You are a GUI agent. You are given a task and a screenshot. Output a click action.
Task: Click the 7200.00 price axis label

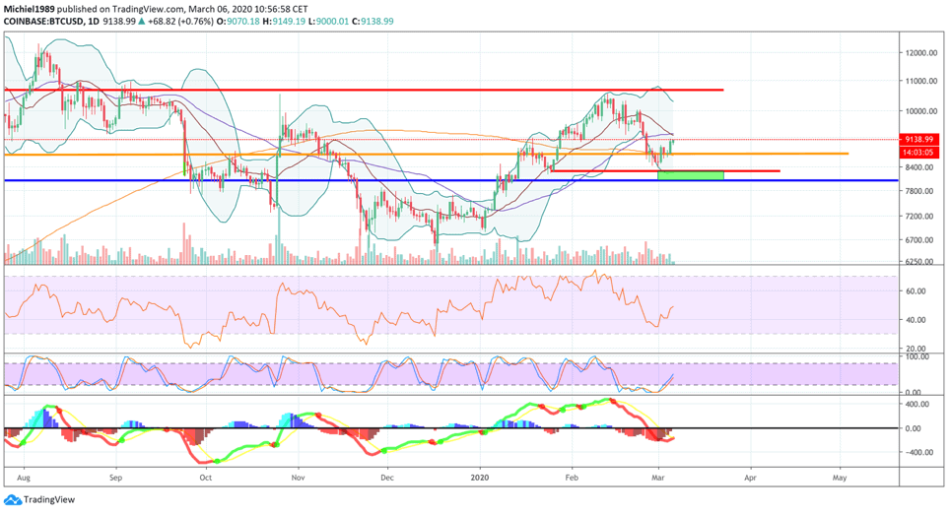[921, 216]
